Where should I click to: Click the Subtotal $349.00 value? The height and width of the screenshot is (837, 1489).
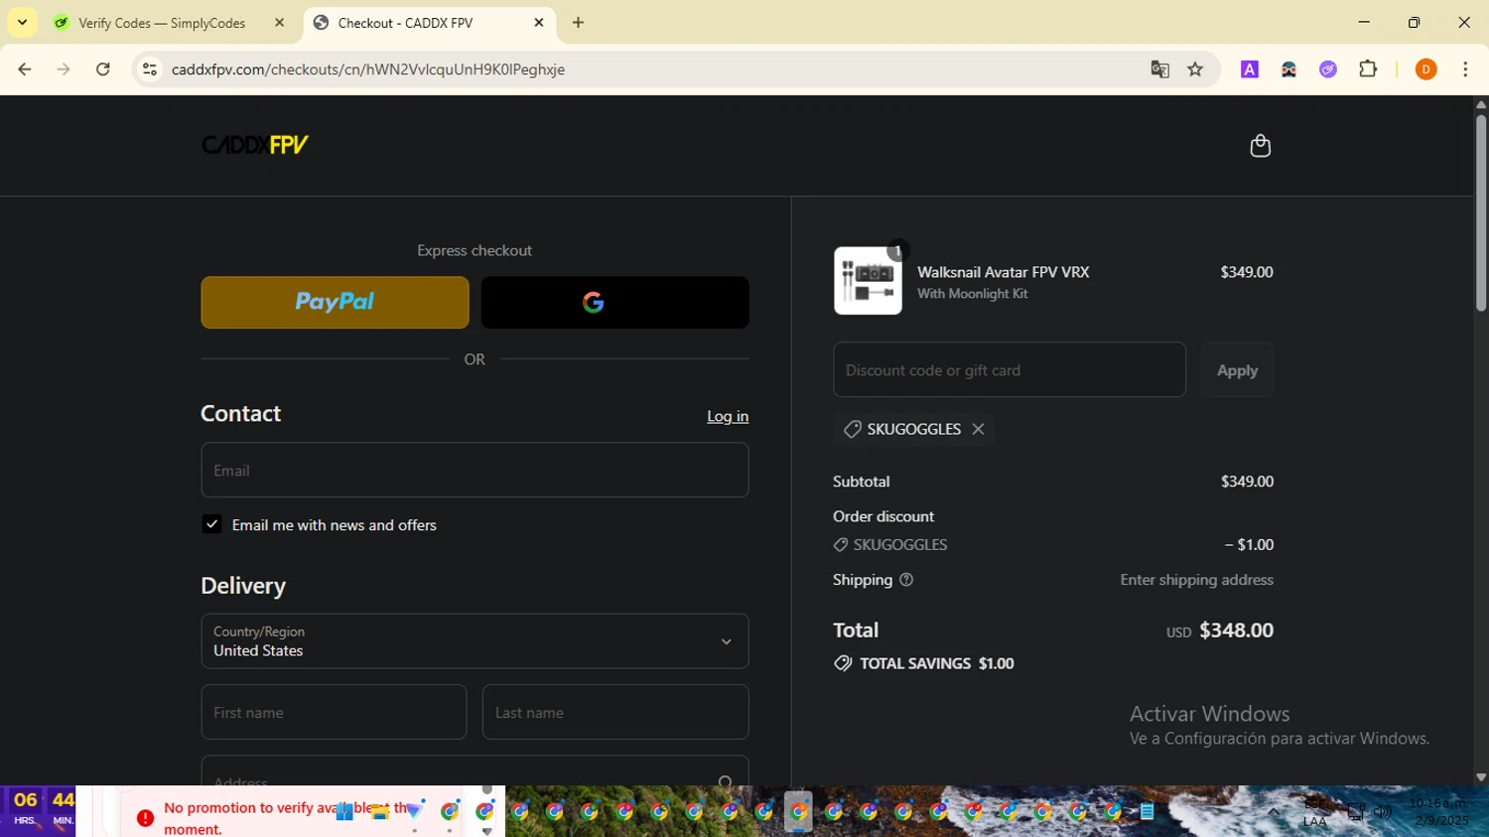coord(1247,482)
